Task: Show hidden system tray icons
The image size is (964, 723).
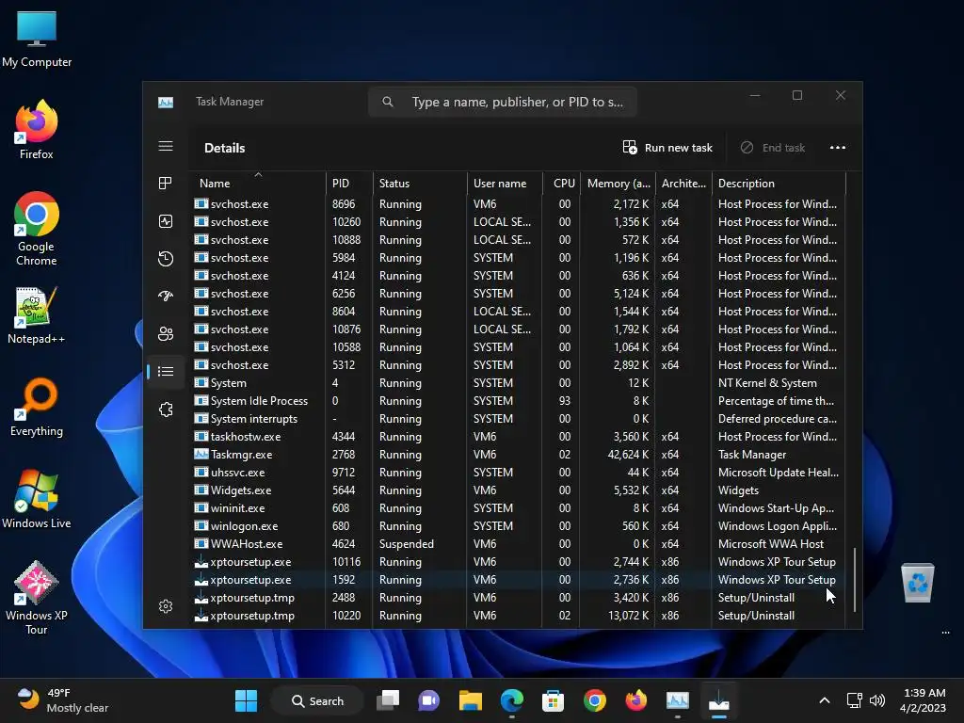Action: tap(825, 700)
